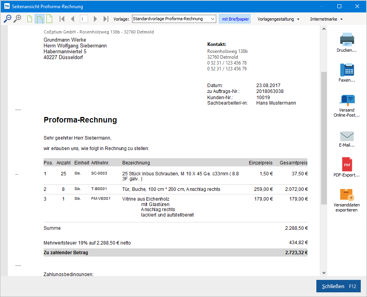Jump to the first page arrow

pyautogui.click(x=62, y=19)
